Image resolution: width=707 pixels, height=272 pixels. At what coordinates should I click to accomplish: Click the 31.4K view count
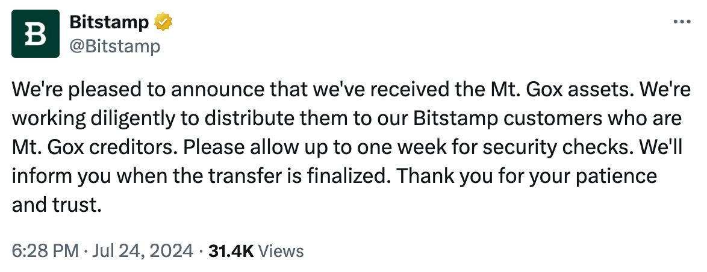click(x=231, y=250)
